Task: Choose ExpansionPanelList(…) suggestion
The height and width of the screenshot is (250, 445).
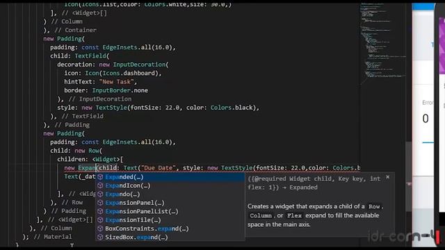Action: pos(170,211)
